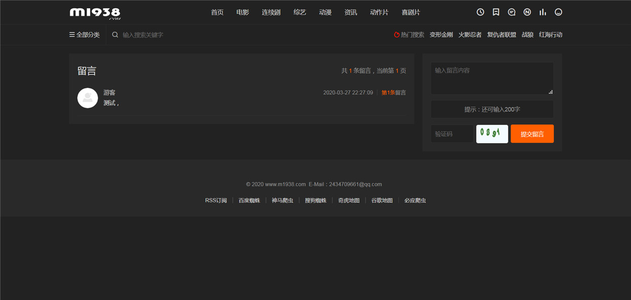Open the 资讯 navigation item
The width and height of the screenshot is (631, 300).
pos(351,12)
